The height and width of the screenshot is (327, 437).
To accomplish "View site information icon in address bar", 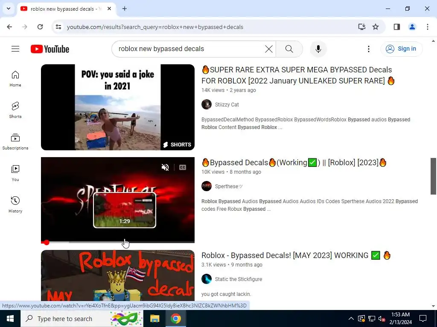I will click(58, 27).
